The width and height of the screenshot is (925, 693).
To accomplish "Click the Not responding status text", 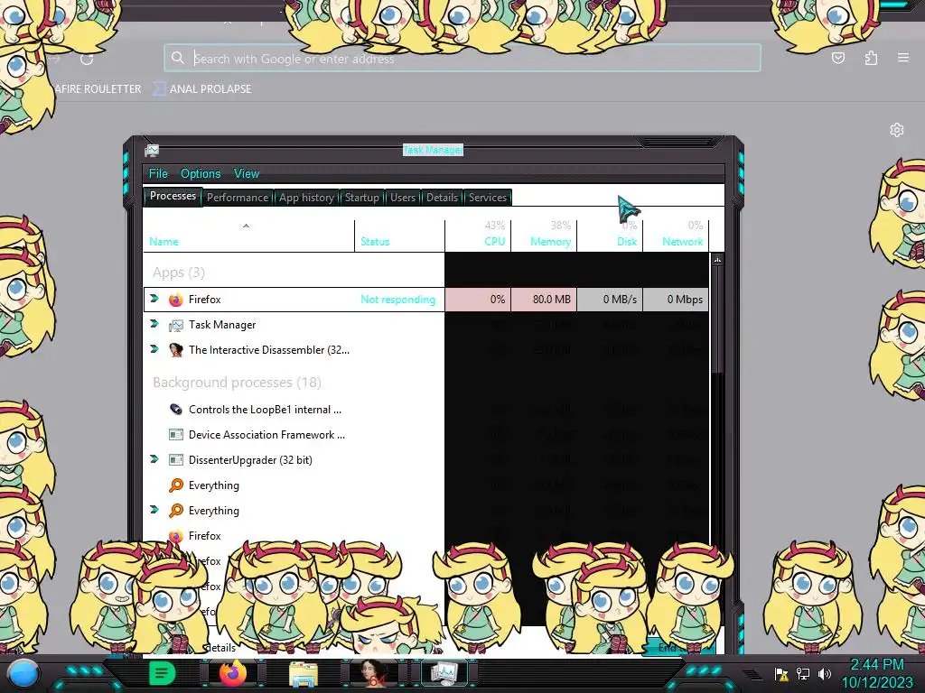I will click(397, 300).
